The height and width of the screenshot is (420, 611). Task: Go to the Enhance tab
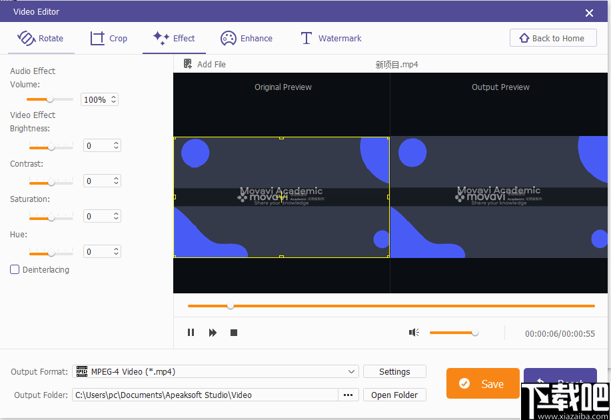click(247, 38)
